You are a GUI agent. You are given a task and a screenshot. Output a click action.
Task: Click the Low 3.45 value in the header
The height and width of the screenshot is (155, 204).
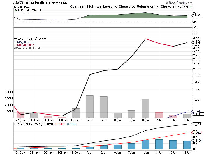point(110,6)
